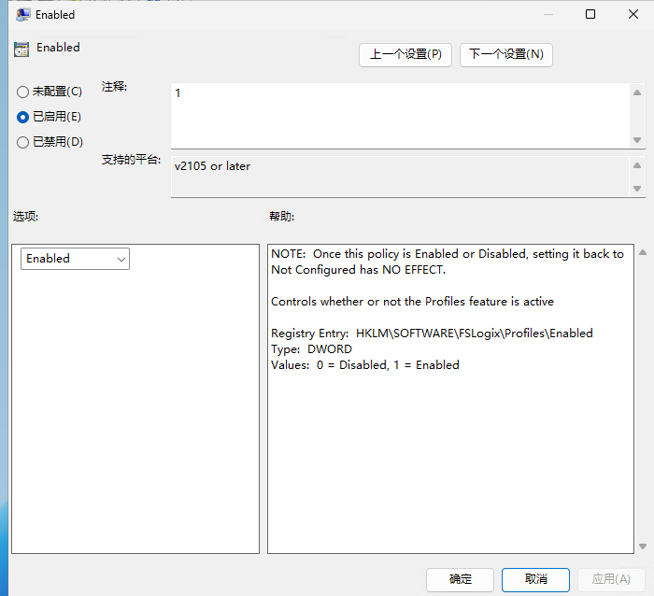Go to previous setting 上一个设置(P)
The image size is (654, 596).
(x=405, y=54)
